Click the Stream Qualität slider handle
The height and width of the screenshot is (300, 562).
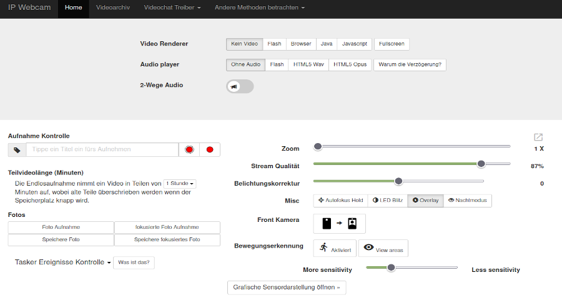click(x=481, y=164)
